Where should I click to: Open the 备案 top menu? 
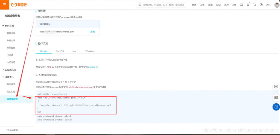click(210, 5)
